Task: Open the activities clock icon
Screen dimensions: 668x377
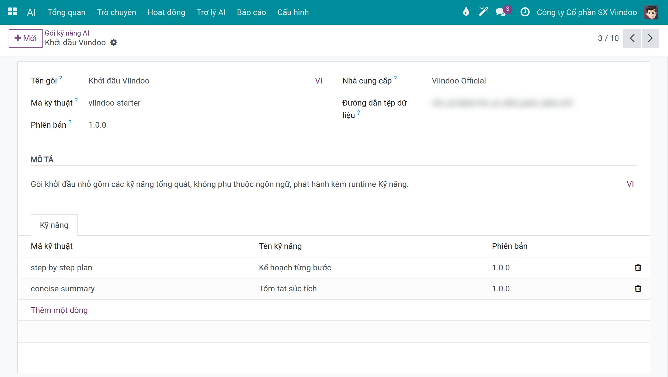Action: pos(525,12)
